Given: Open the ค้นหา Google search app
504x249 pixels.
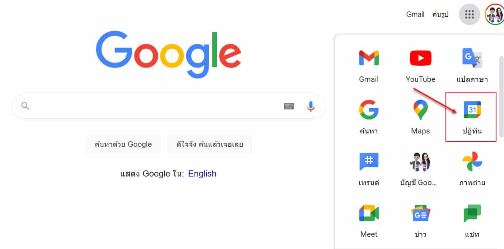Looking at the screenshot, I should click(369, 118).
